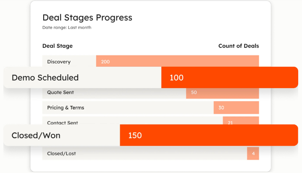Click the Discovery stage label
The image size is (302, 173).
click(59, 62)
